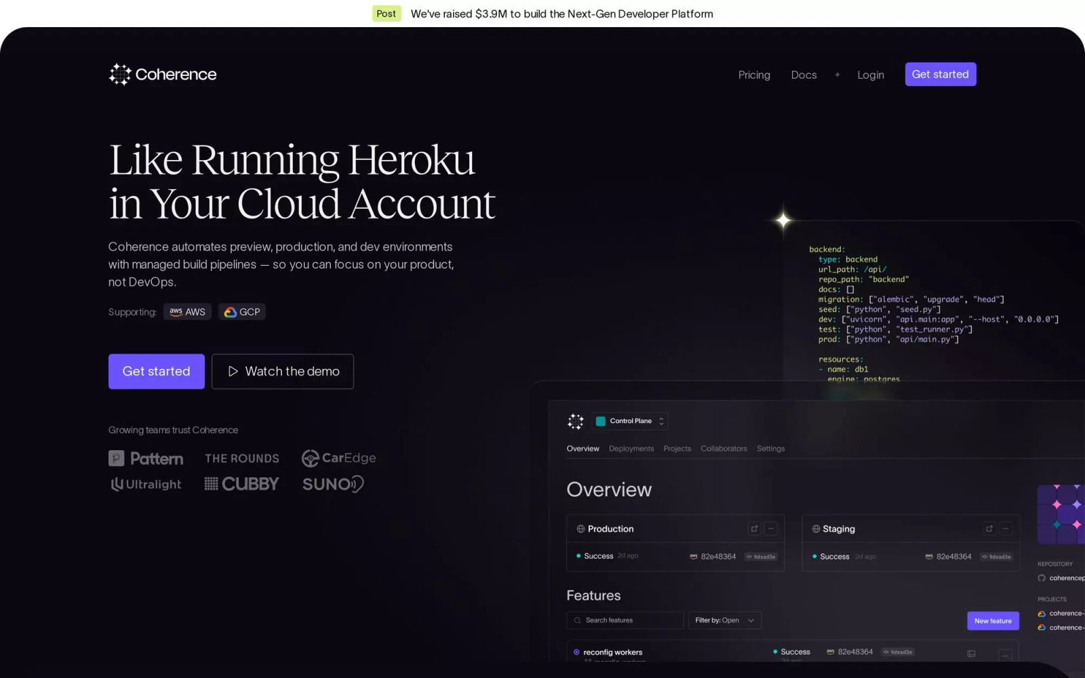Open the Staging card more options menu
The width and height of the screenshot is (1085, 678).
click(x=1006, y=529)
